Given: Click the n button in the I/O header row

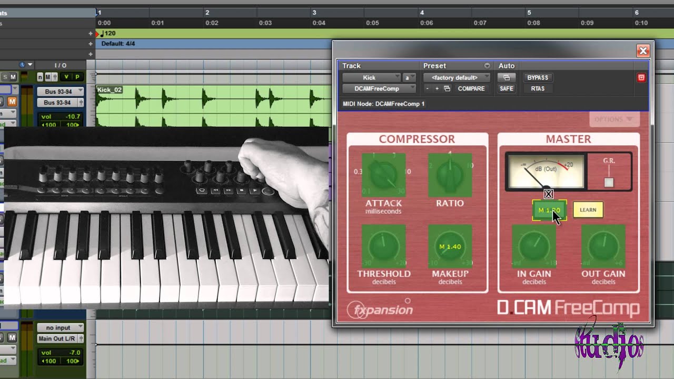Looking at the screenshot, I should pyautogui.click(x=40, y=77).
